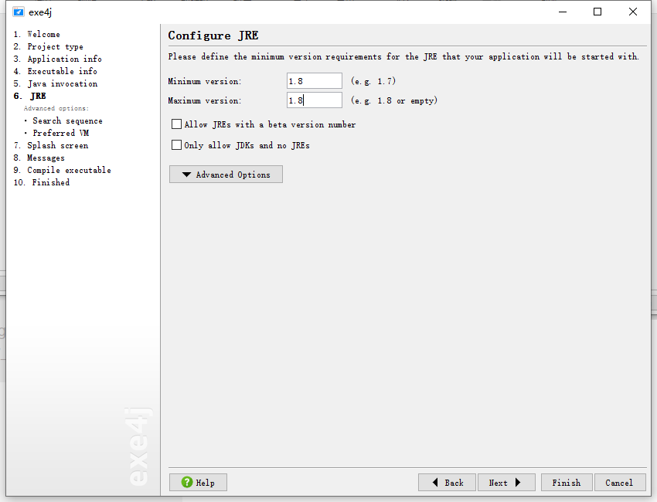Screen dimensions: 657x502
Task: Go to step 7 Splash screen
Action: click(51, 145)
